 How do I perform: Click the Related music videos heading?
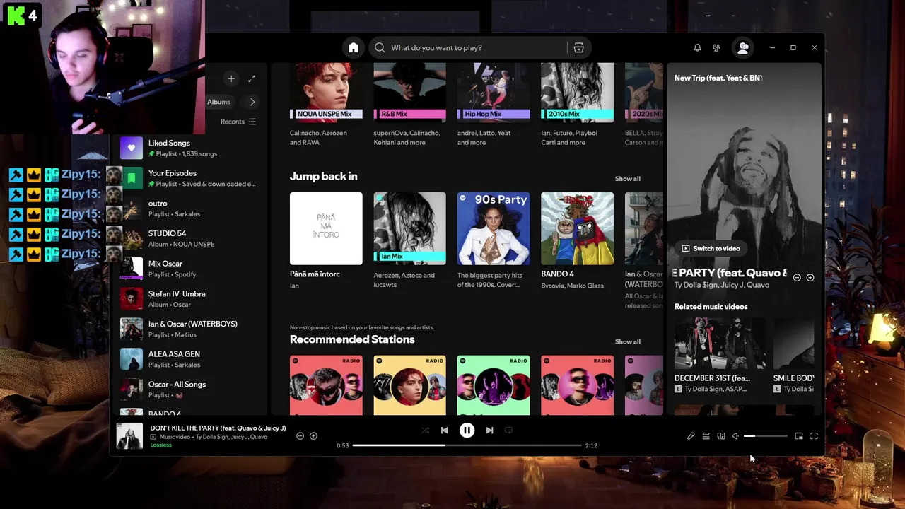(x=711, y=306)
